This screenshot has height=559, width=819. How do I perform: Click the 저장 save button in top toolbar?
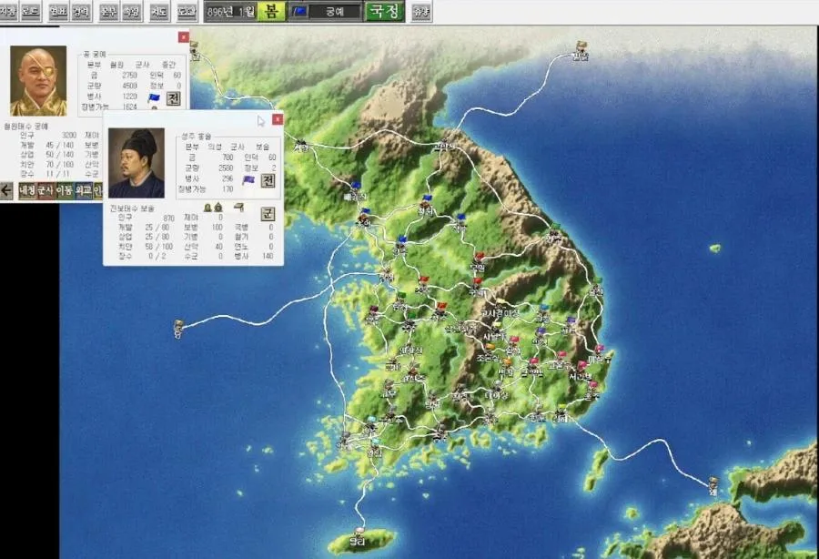(x=8, y=11)
